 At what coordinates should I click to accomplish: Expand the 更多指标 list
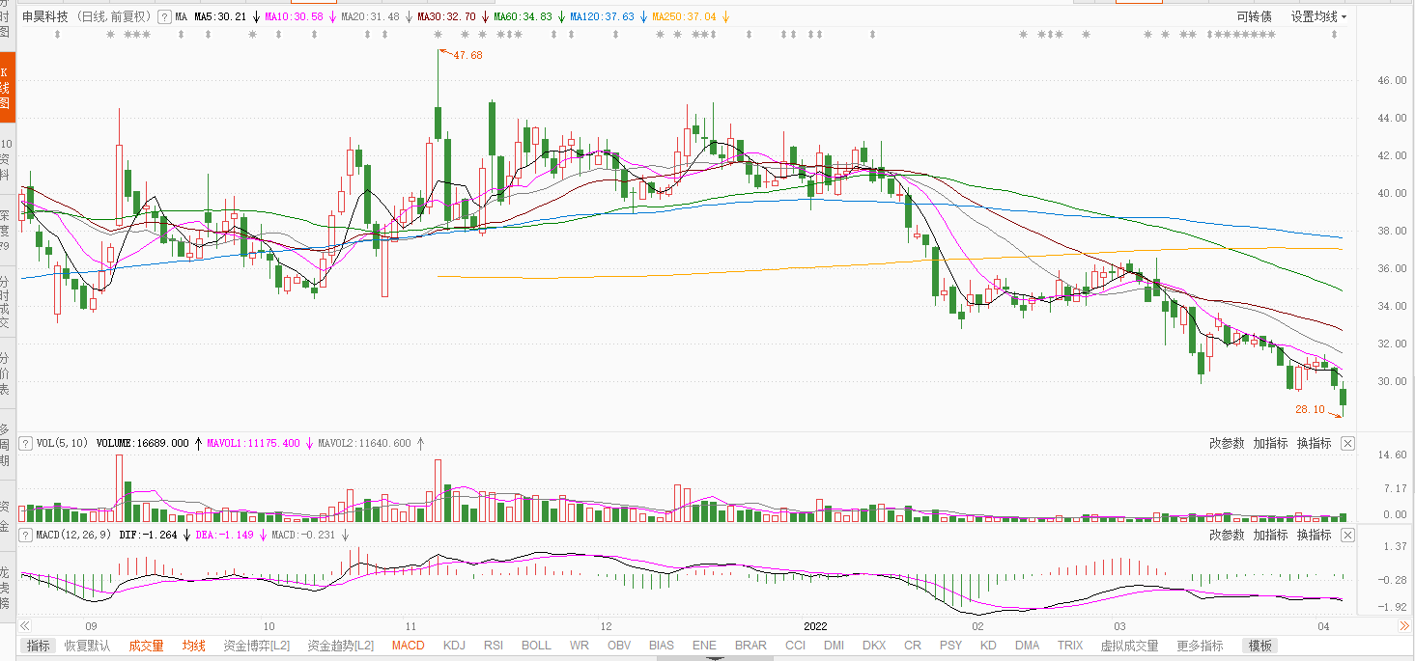(1200, 646)
